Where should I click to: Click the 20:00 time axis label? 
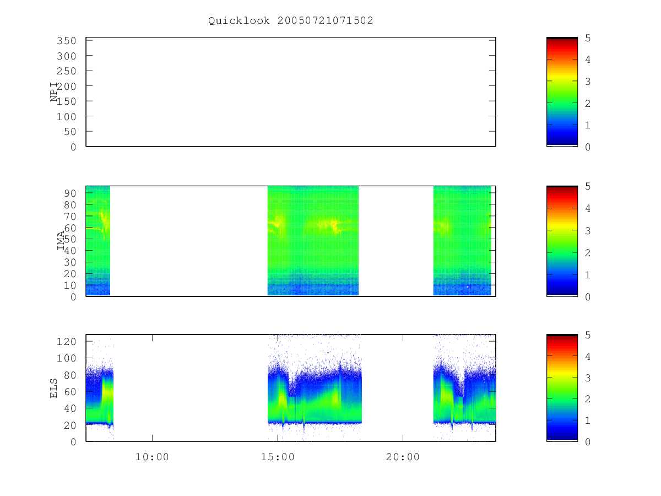tap(403, 457)
